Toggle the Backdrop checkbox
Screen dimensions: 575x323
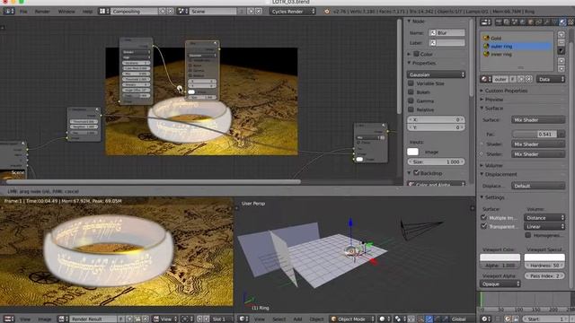pyautogui.click(x=416, y=172)
